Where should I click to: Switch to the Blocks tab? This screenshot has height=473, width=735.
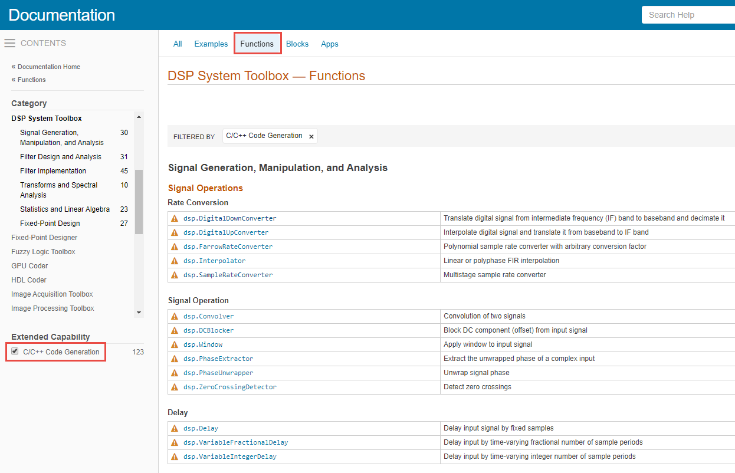tap(297, 44)
